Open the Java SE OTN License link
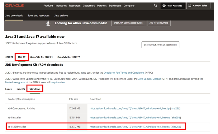The height and width of the screenshot is (134, 218). (149, 79)
